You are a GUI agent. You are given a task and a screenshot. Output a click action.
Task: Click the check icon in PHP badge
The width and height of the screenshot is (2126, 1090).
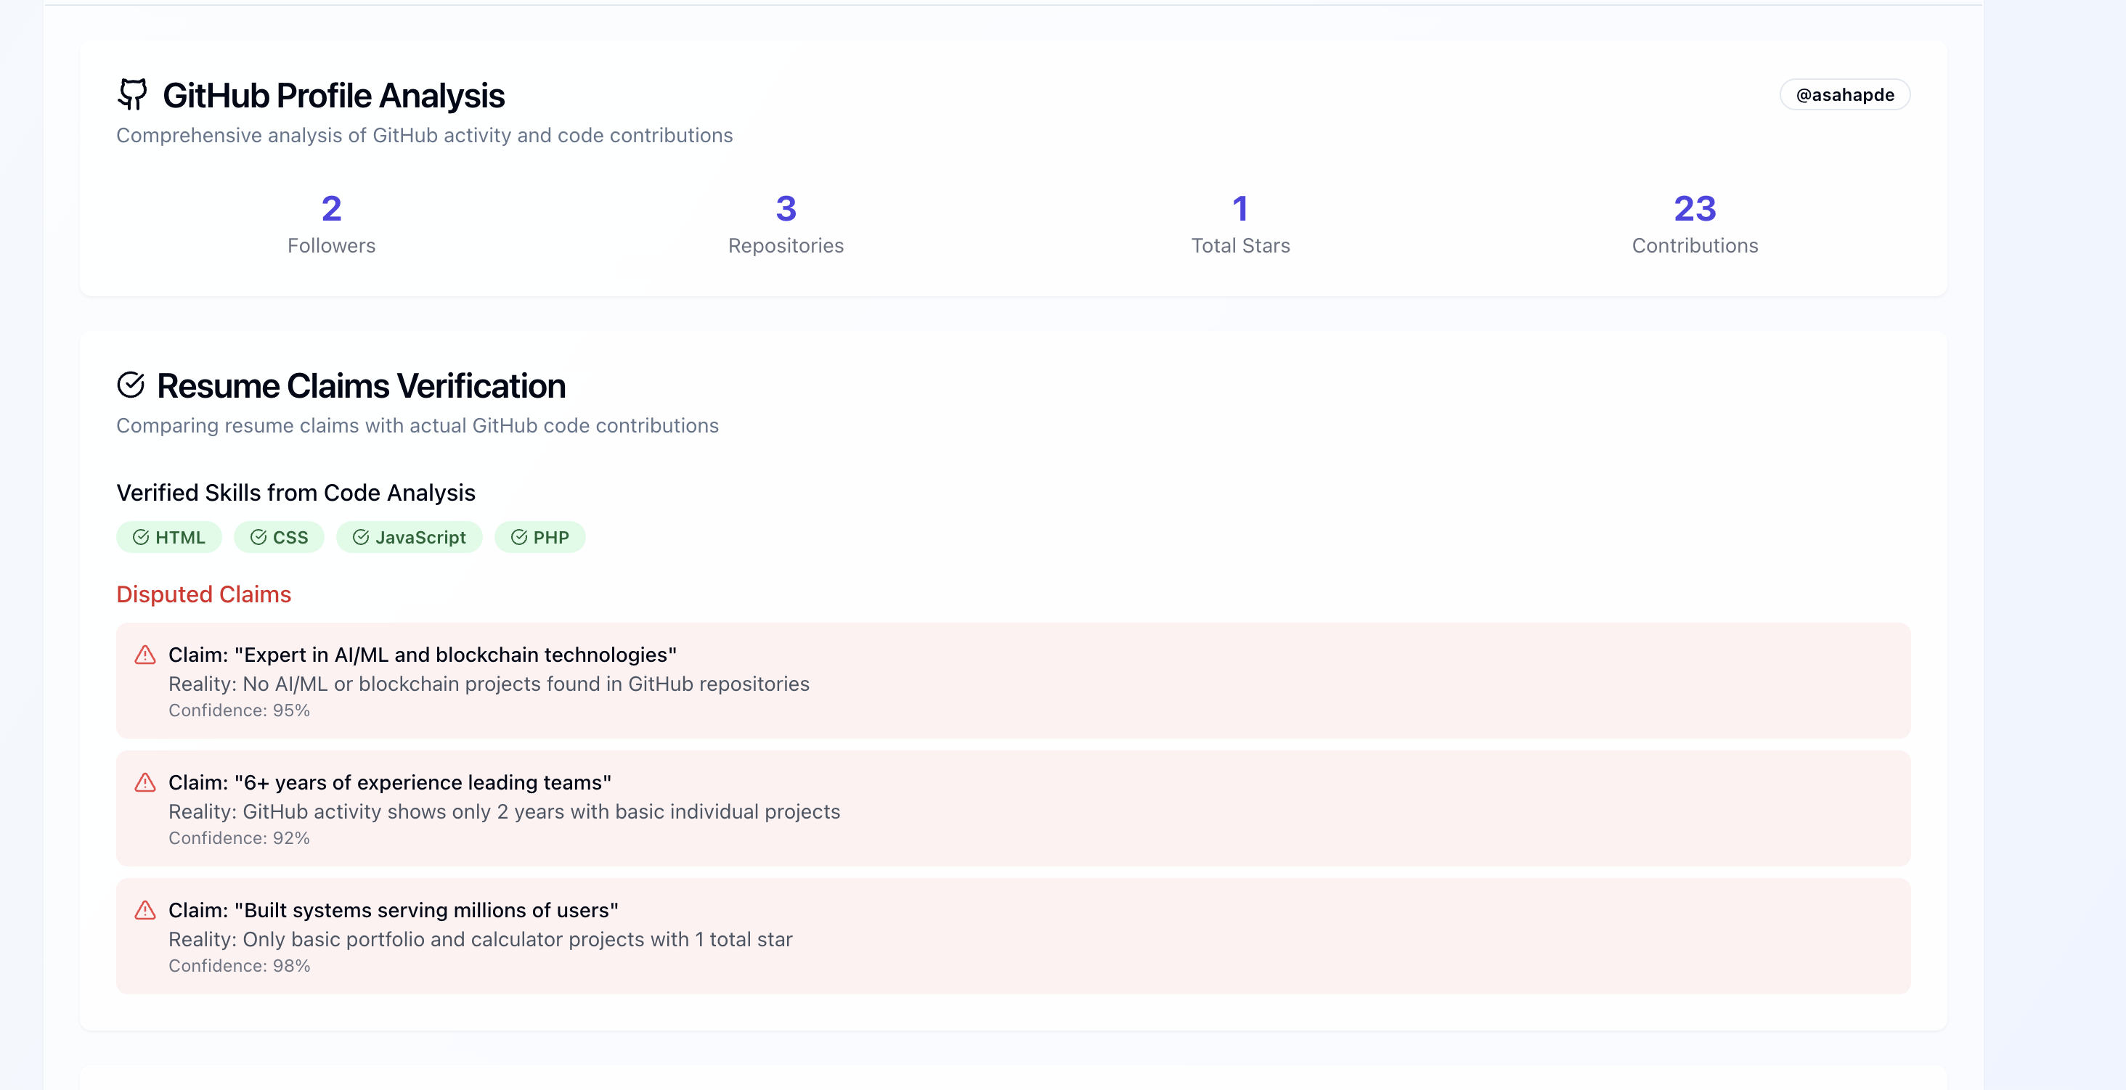pyautogui.click(x=518, y=537)
